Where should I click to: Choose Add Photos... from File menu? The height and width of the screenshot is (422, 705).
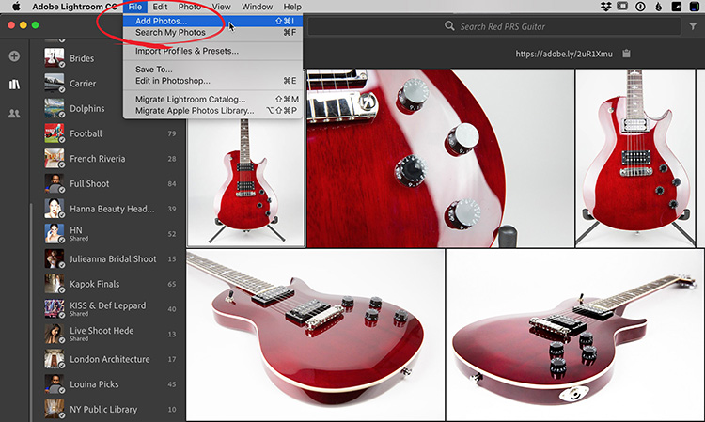pos(161,21)
